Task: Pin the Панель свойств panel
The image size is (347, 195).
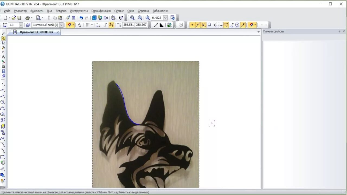Action: (339, 31)
